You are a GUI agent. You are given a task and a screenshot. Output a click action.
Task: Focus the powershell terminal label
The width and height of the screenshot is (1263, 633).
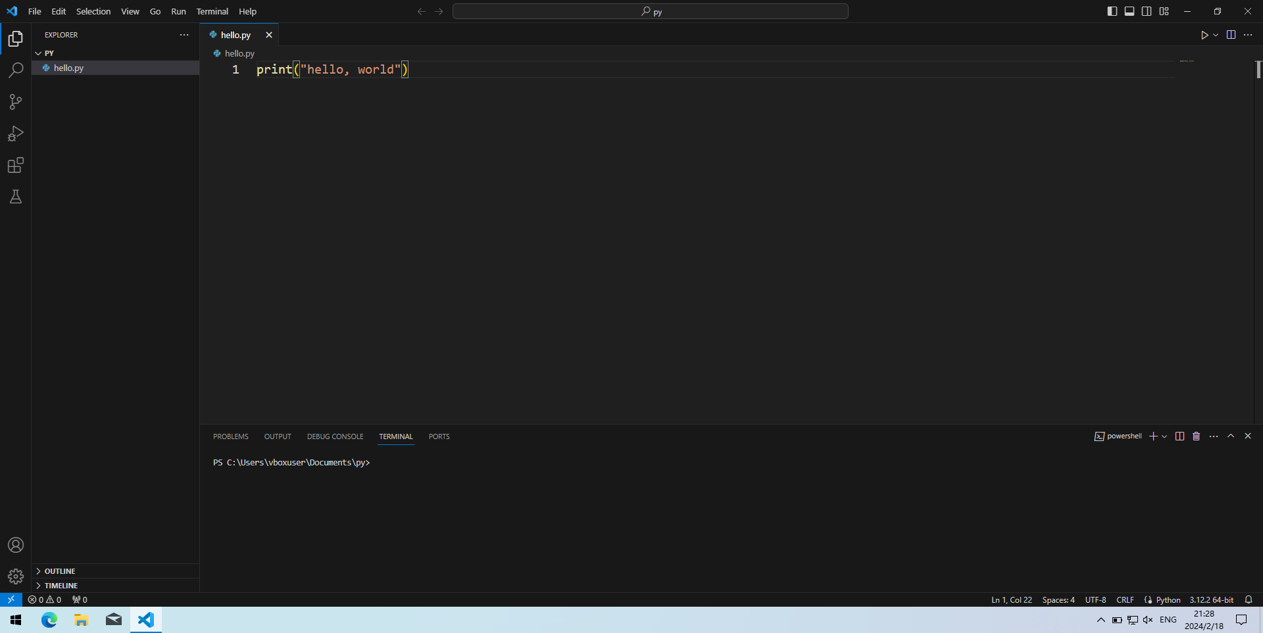point(1118,436)
